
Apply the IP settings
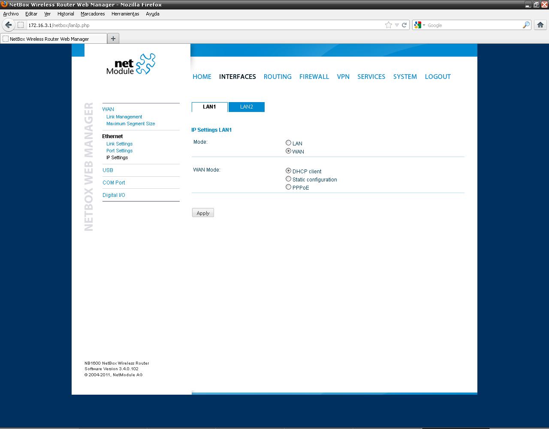point(203,213)
